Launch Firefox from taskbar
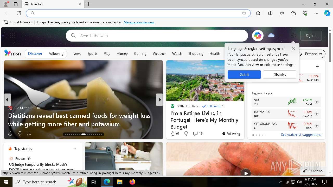 point(132,182)
